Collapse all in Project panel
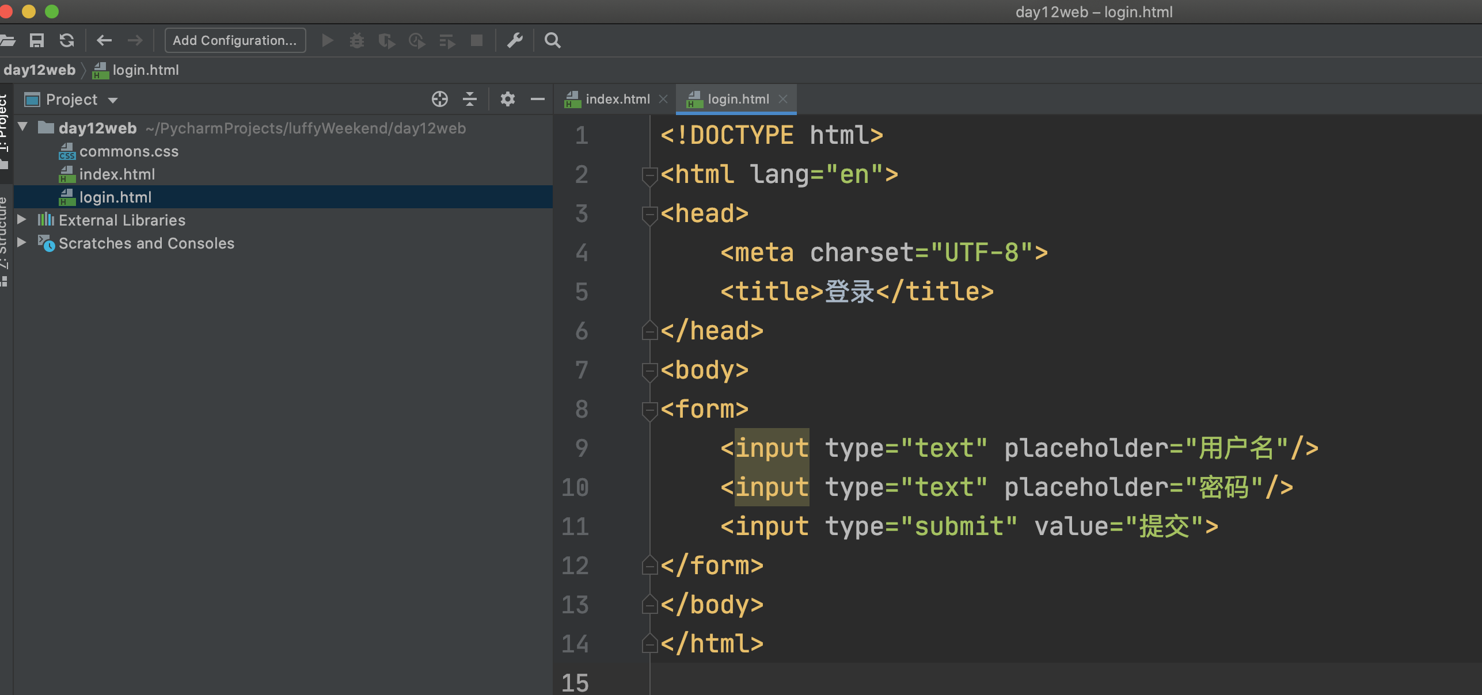The width and height of the screenshot is (1482, 695). [470, 100]
